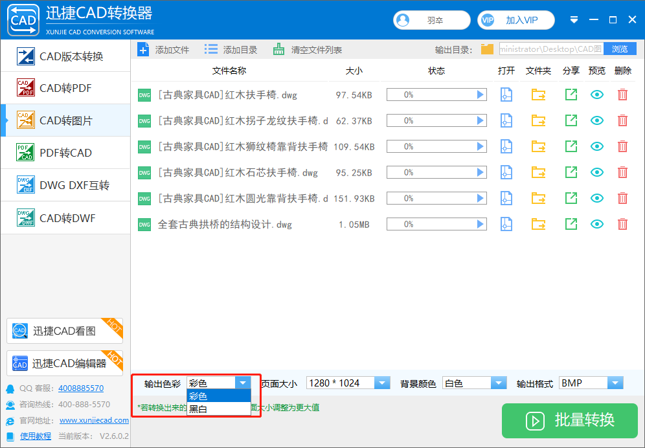The image size is (645, 448).
Task: Delete 红木圆光靠背扶手椅 row via trash icon
Action: tap(622, 198)
